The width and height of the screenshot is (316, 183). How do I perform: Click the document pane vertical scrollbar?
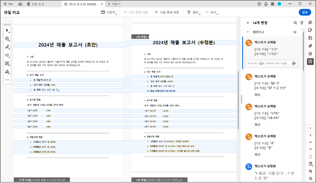(x=238, y=100)
